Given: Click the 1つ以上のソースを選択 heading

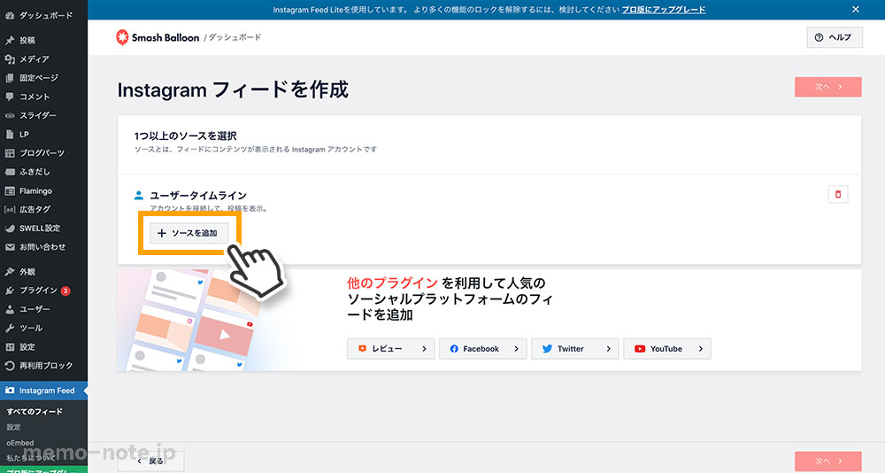Looking at the screenshot, I should tap(185, 136).
